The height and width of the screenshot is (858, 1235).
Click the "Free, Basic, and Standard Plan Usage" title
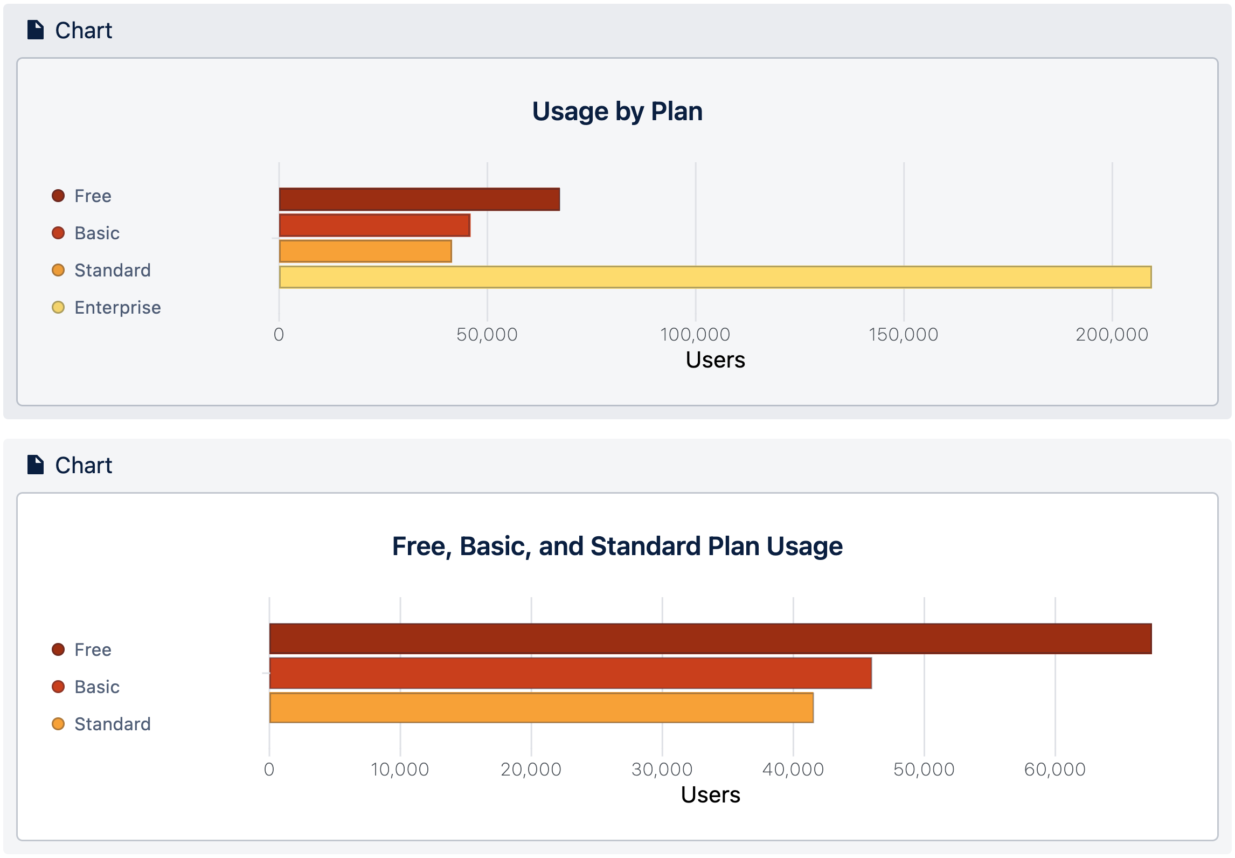click(x=617, y=546)
